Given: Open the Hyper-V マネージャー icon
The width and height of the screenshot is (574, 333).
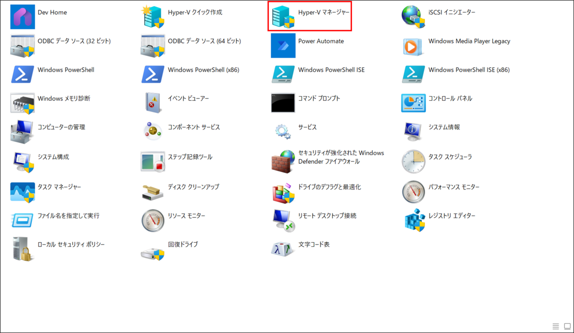Looking at the screenshot, I should pyautogui.click(x=283, y=17).
